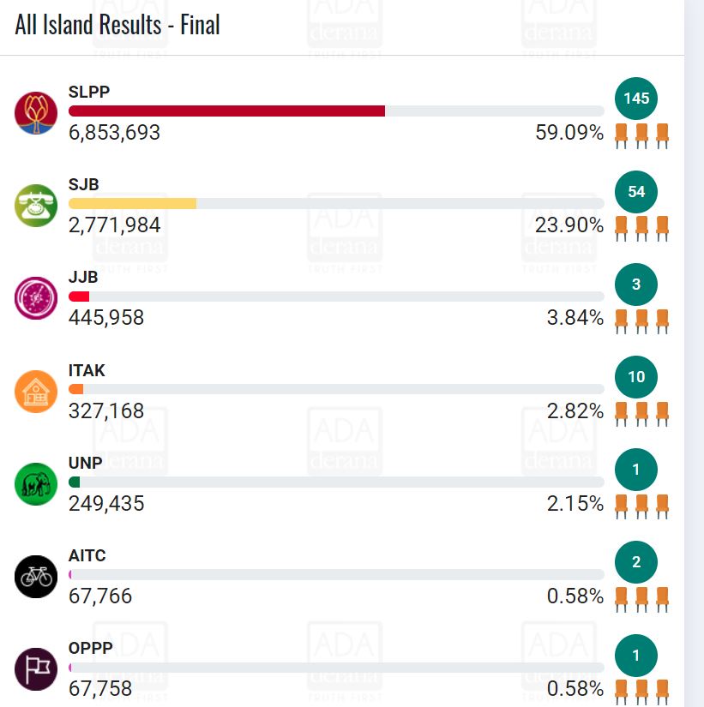Click the SJB 54 seats badge

click(636, 191)
